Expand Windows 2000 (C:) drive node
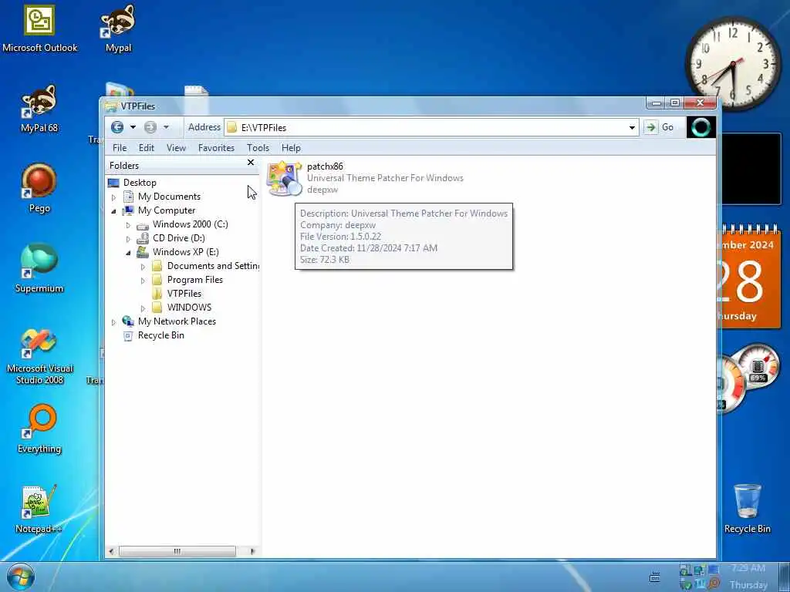 (128, 224)
